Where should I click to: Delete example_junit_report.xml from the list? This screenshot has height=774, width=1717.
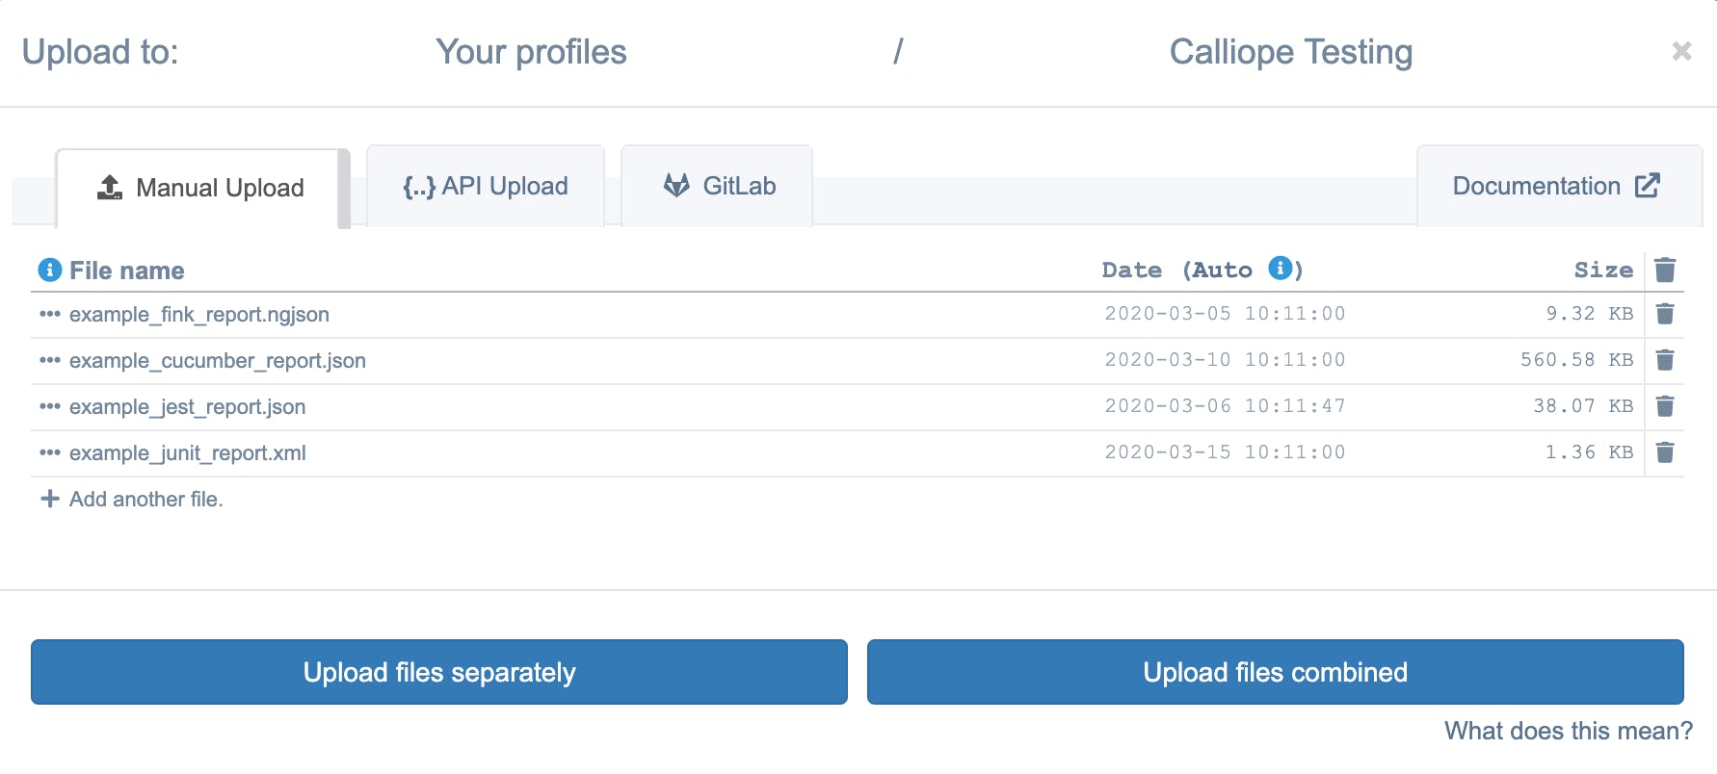click(1664, 452)
